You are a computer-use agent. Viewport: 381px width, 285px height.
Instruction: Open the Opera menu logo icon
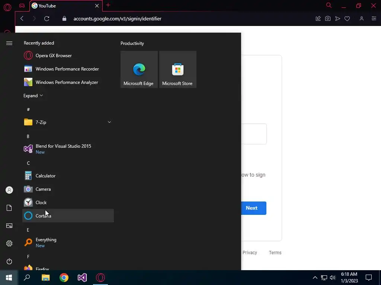point(7,7)
